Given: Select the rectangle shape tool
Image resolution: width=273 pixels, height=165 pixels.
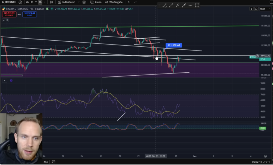Looking at the screenshot, I should [197, 5].
